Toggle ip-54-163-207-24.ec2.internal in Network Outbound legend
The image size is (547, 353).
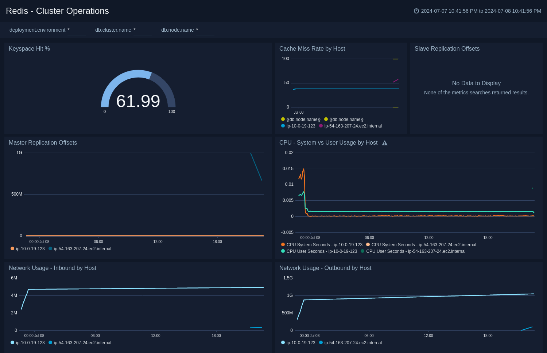click(x=350, y=343)
